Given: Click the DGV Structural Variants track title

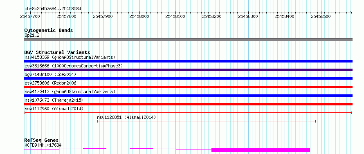Looking at the screenshot, I should 57,52.
